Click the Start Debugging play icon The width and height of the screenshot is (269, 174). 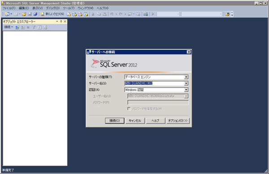(x=153, y=14)
